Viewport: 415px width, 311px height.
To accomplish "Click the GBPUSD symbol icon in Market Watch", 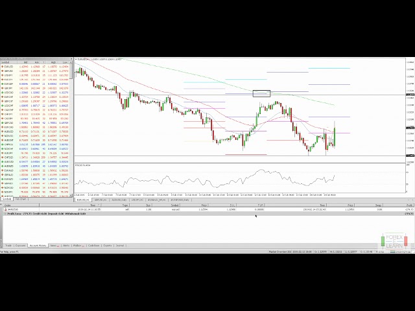I will click(3, 71).
